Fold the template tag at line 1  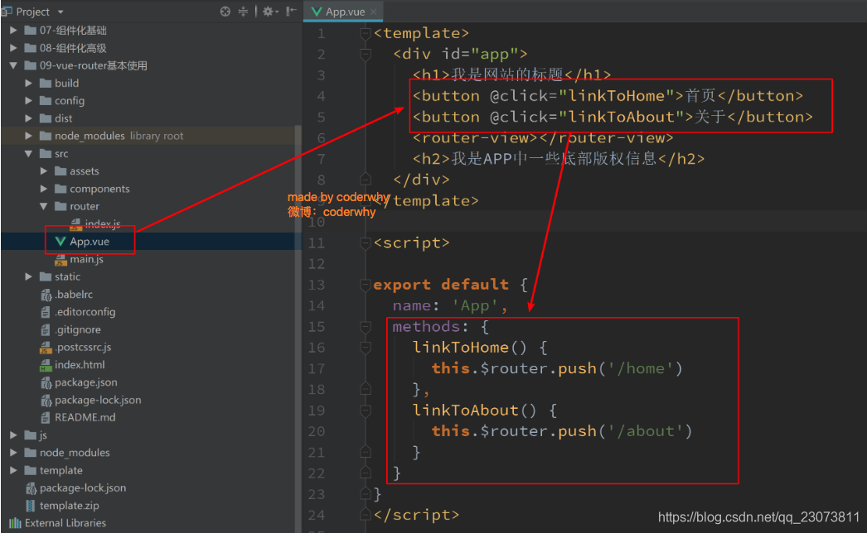coord(365,34)
